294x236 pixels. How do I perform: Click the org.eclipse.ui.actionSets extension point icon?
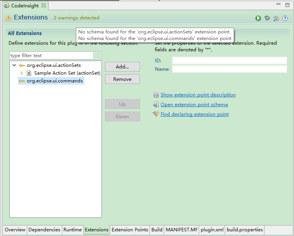[22, 65]
